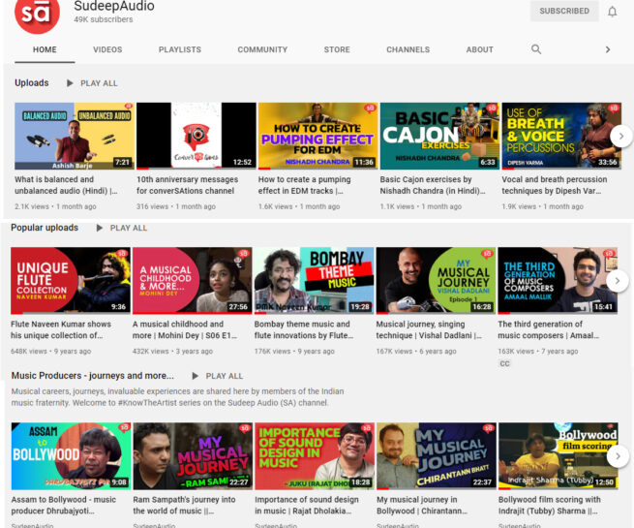Click the CC badge under Amaal video
Viewport: 634px width, 528px height.
[504, 363]
